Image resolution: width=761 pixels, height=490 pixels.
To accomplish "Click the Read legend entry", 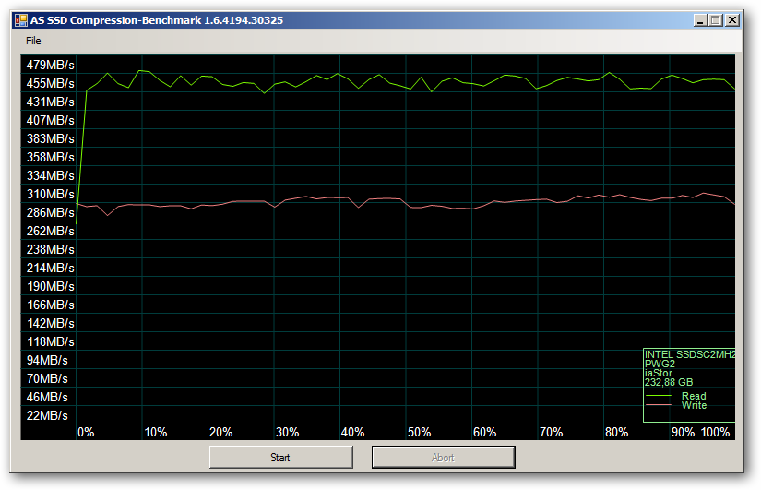I will pos(694,396).
